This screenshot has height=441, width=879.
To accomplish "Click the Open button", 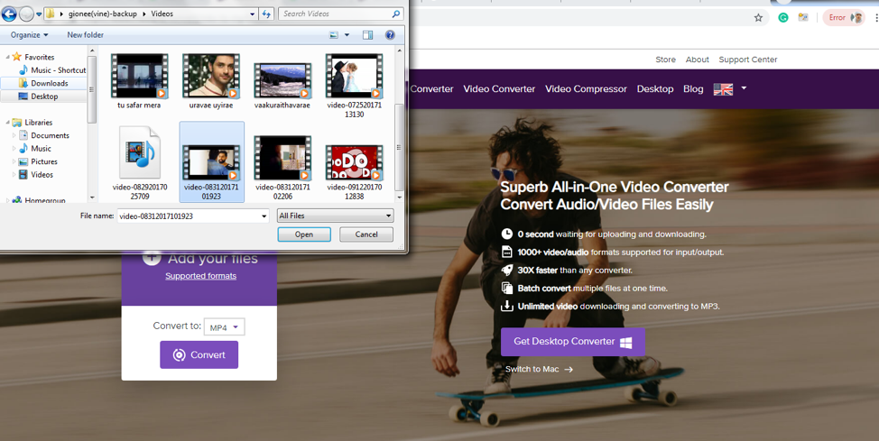I will click(x=304, y=234).
